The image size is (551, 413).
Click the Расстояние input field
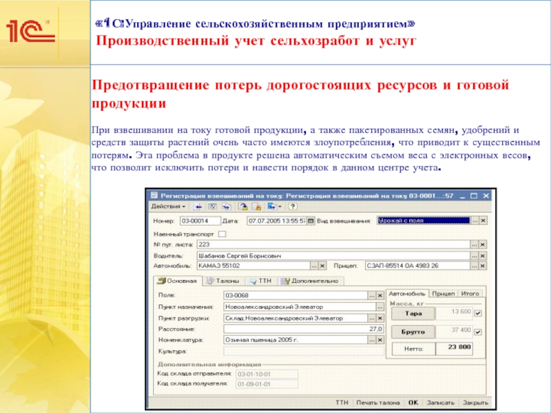click(303, 329)
